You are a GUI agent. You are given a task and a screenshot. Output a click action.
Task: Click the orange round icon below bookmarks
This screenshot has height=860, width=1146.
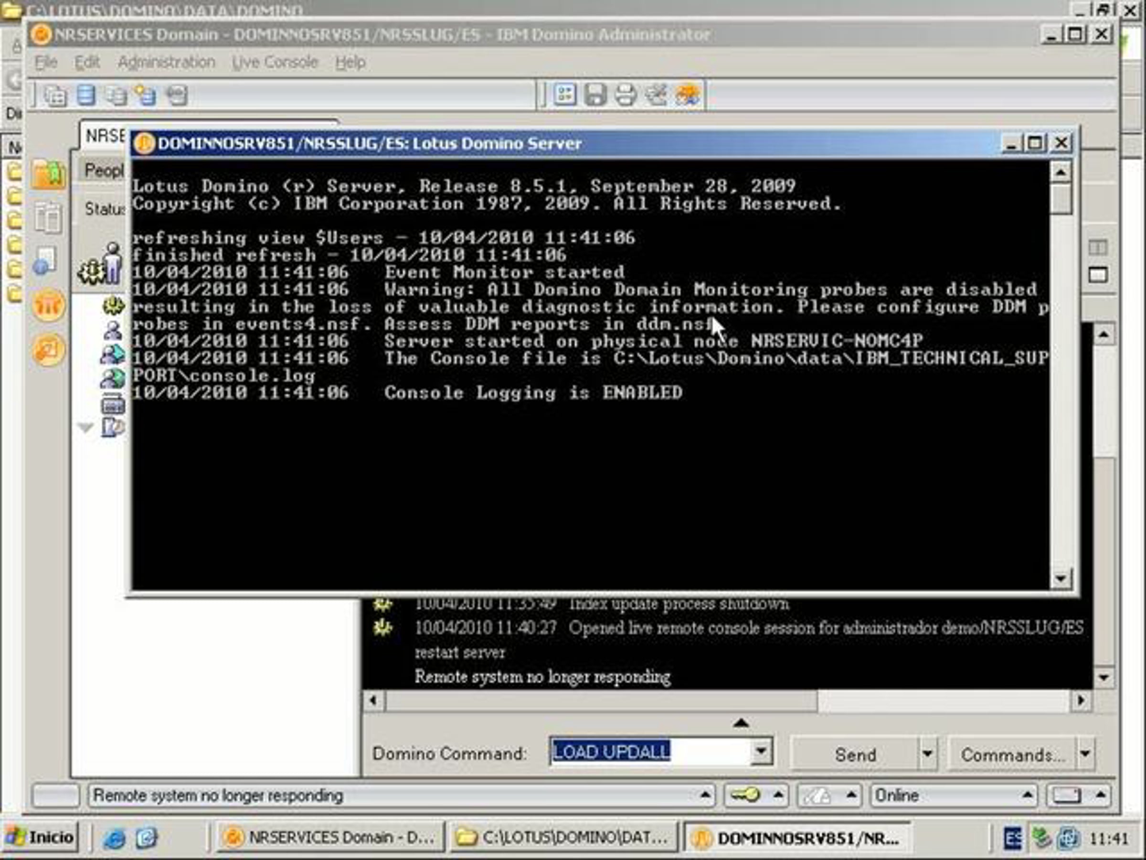[x=48, y=305]
